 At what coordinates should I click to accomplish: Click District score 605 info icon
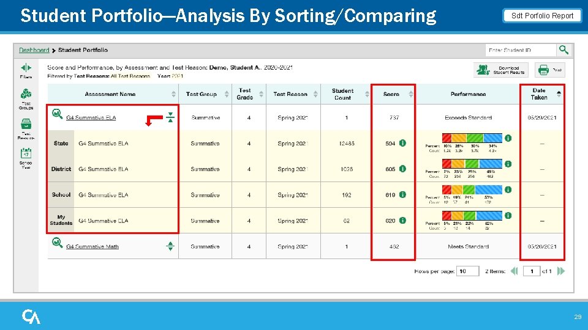(x=402, y=169)
